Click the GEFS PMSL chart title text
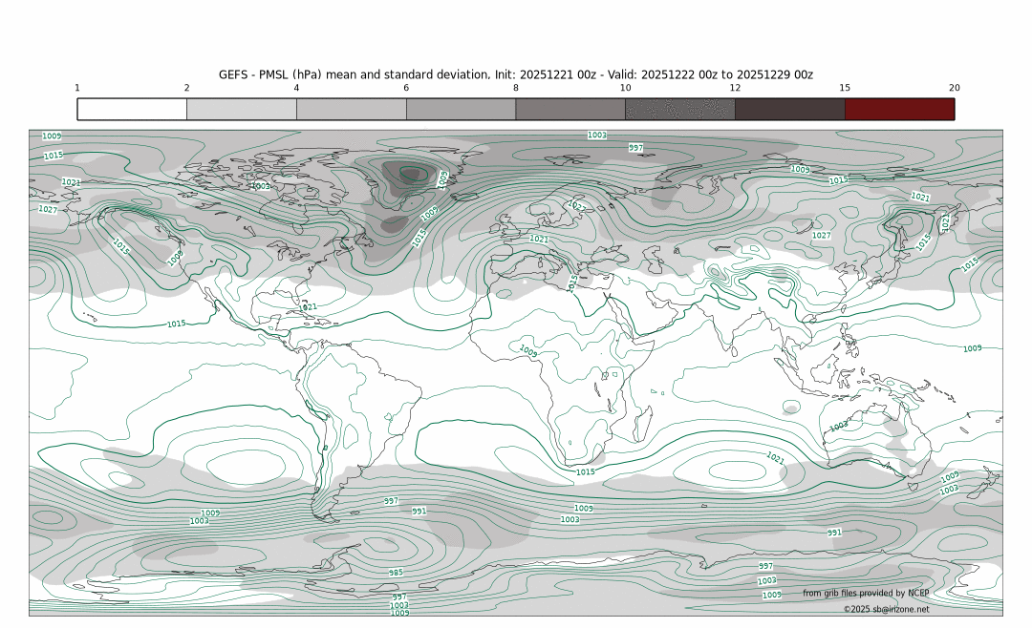Viewport: 1032px width, 628px height. point(516,74)
